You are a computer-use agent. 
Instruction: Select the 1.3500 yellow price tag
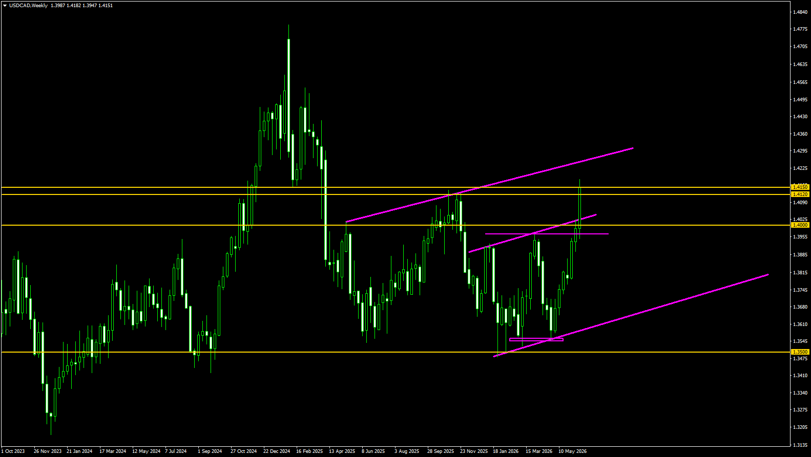click(800, 352)
